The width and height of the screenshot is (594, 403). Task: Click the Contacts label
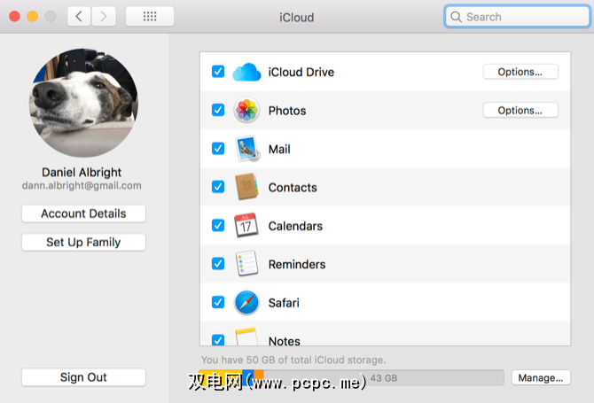(x=293, y=187)
